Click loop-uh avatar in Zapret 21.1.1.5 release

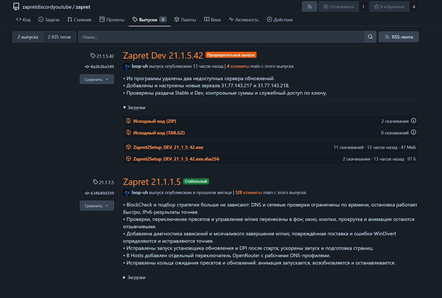[x=126, y=193]
